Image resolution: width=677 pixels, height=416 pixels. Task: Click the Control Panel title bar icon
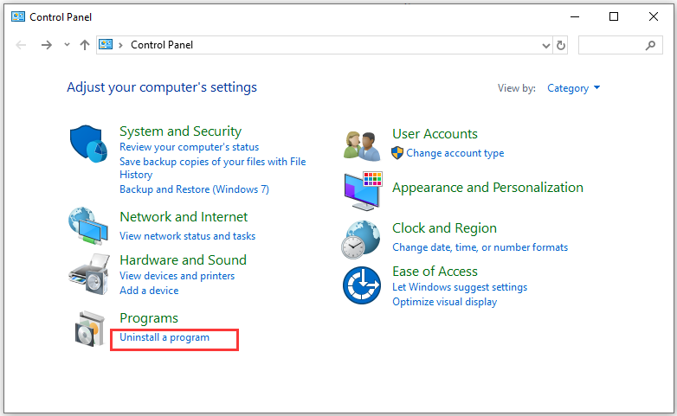click(18, 16)
